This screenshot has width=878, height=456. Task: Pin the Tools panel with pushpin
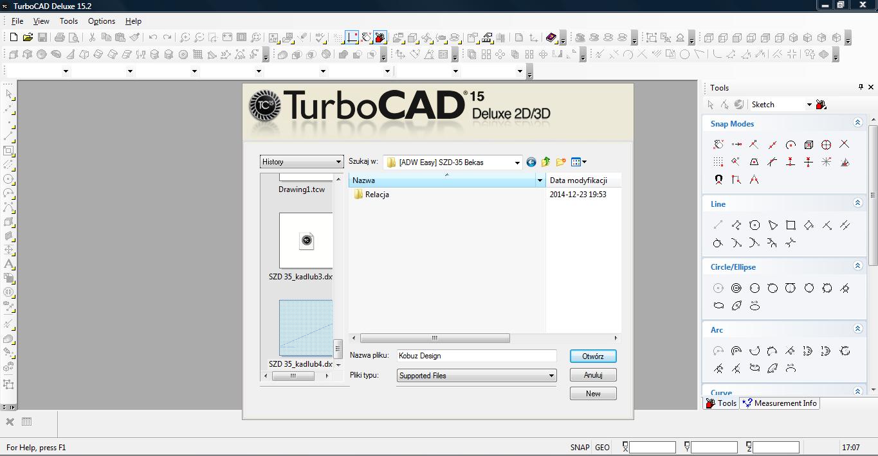[860, 87]
